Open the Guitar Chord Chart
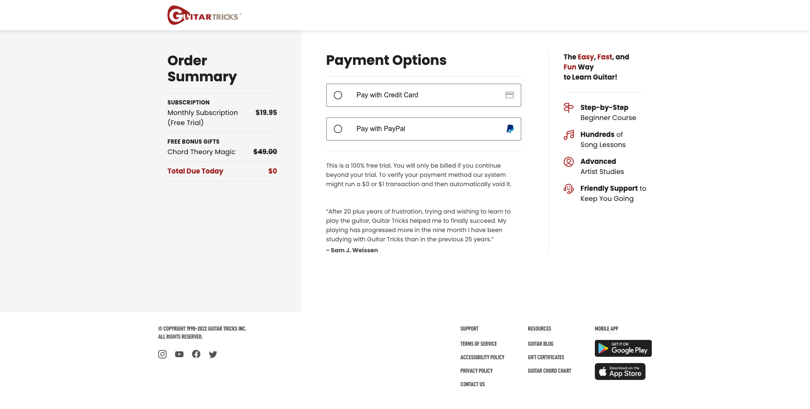810x409 pixels. click(x=549, y=371)
